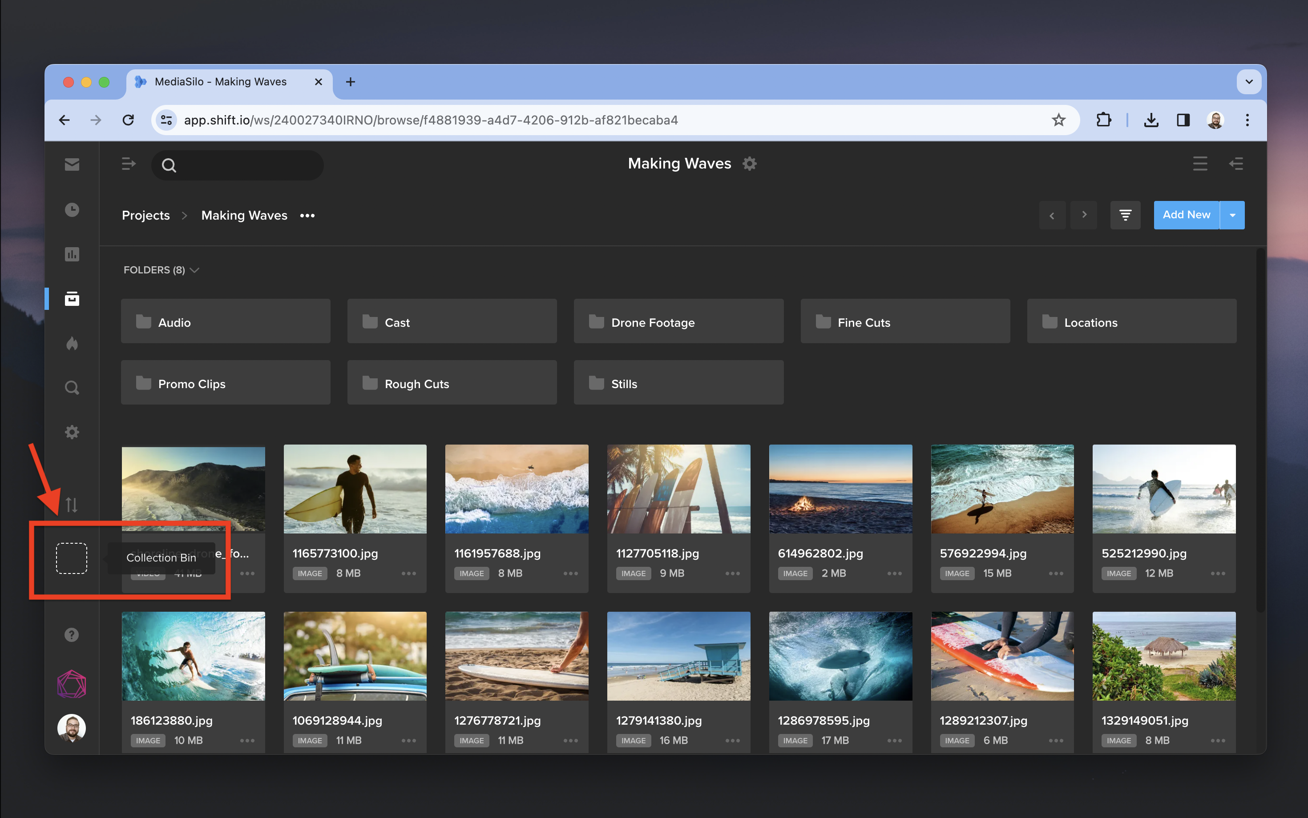Click the Making Waves breadcrumb
The width and height of the screenshot is (1308, 818).
244,215
